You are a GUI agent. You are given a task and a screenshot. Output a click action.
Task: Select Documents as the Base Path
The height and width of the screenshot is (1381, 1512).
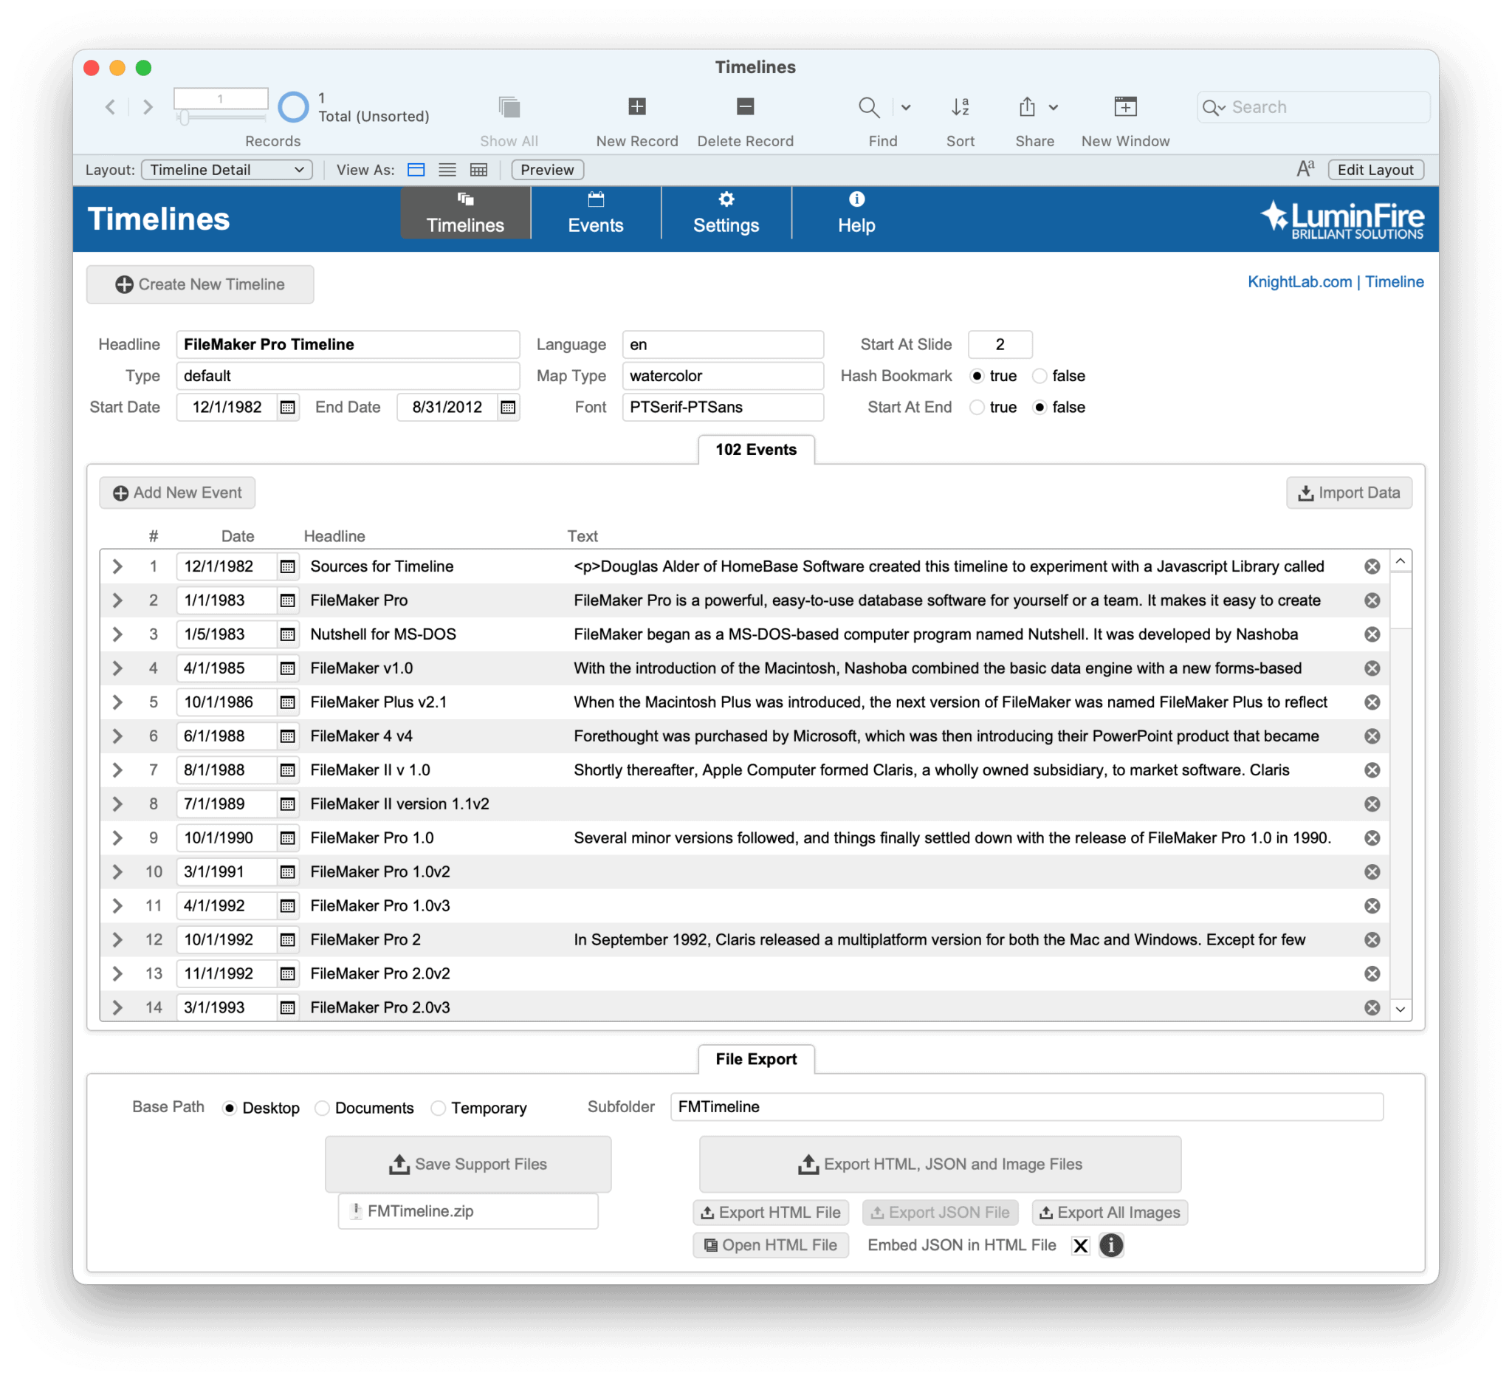tap(323, 1108)
